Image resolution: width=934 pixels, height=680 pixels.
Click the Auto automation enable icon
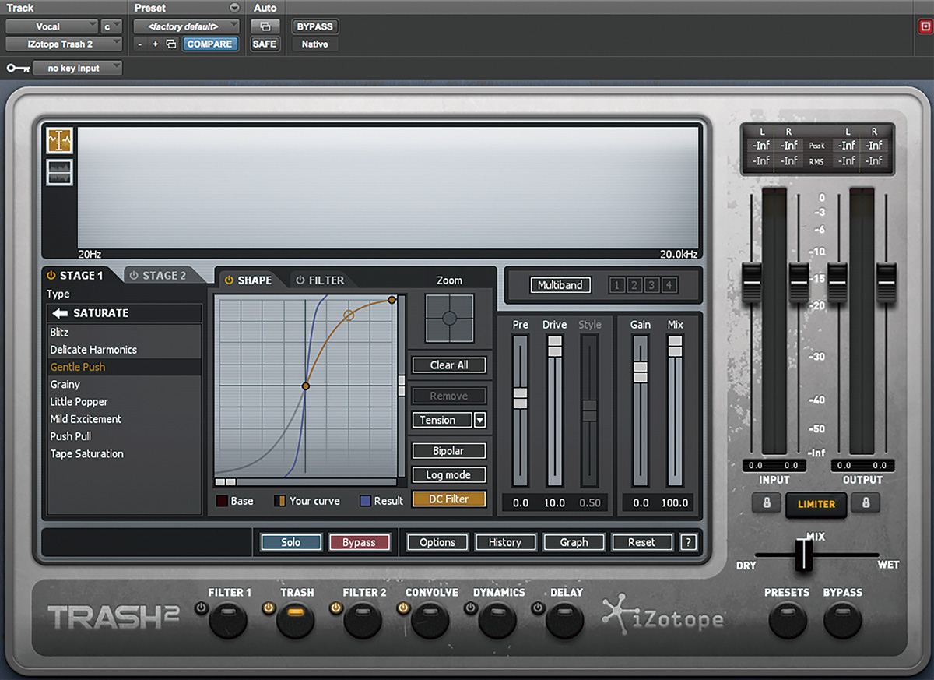point(265,26)
